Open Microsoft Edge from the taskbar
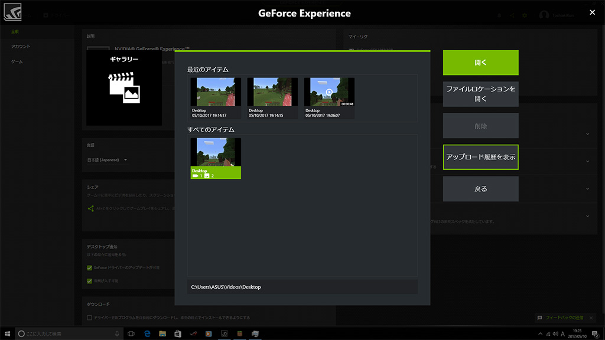 point(147,334)
